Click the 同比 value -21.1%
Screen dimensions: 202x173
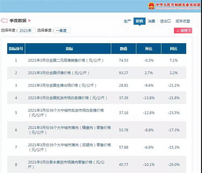click(174, 85)
